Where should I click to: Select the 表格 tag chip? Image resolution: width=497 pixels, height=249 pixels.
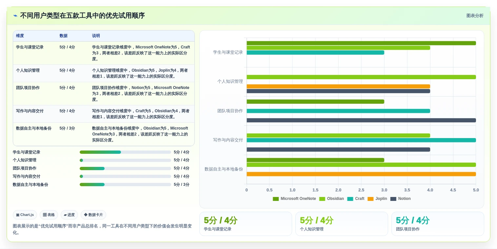(x=49, y=215)
